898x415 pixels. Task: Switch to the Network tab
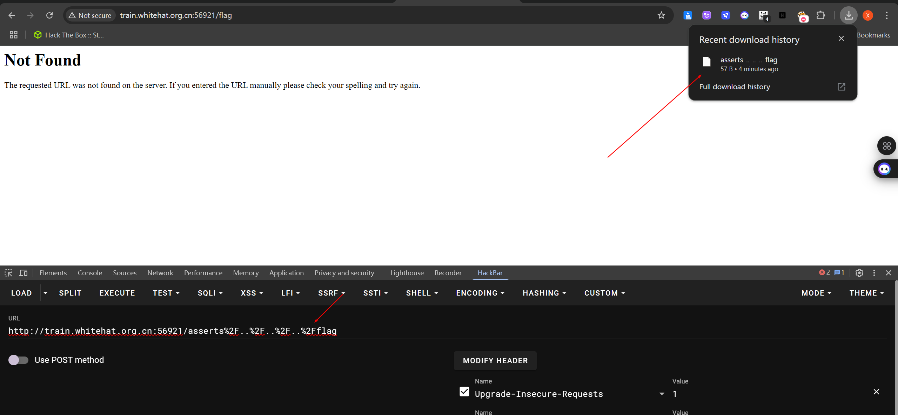tap(160, 273)
